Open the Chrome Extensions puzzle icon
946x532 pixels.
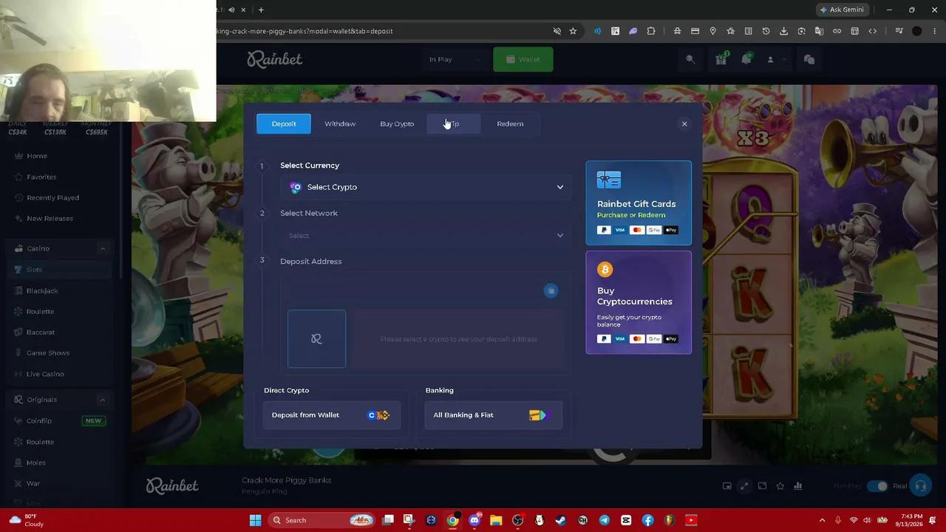651,31
